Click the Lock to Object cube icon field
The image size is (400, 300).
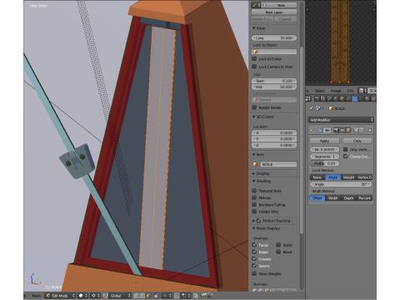pyautogui.click(x=274, y=52)
